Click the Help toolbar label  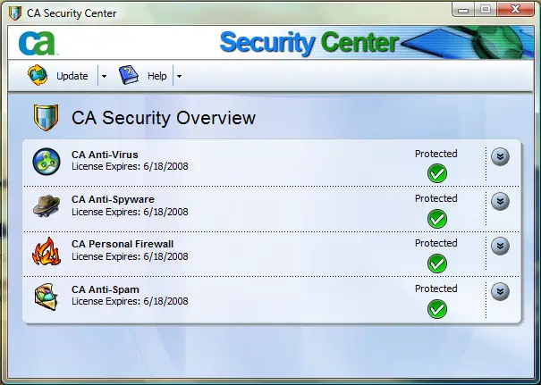[157, 76]
